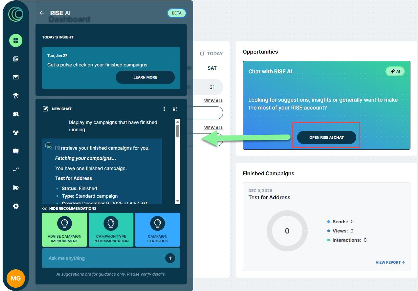The width and height of the screenshot is (418, 291).
Task: Click the Learn More button
Action: 145,77
